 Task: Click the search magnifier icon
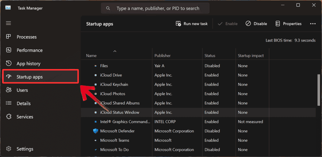click(108, 8)
